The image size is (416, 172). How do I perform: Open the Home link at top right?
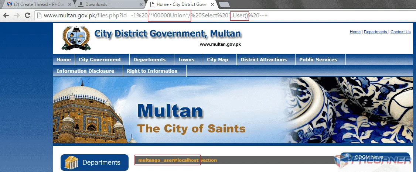(x=355, y=32)
